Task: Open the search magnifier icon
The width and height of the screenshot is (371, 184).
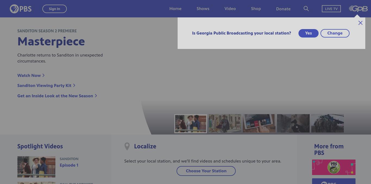Action: point(306,9)
